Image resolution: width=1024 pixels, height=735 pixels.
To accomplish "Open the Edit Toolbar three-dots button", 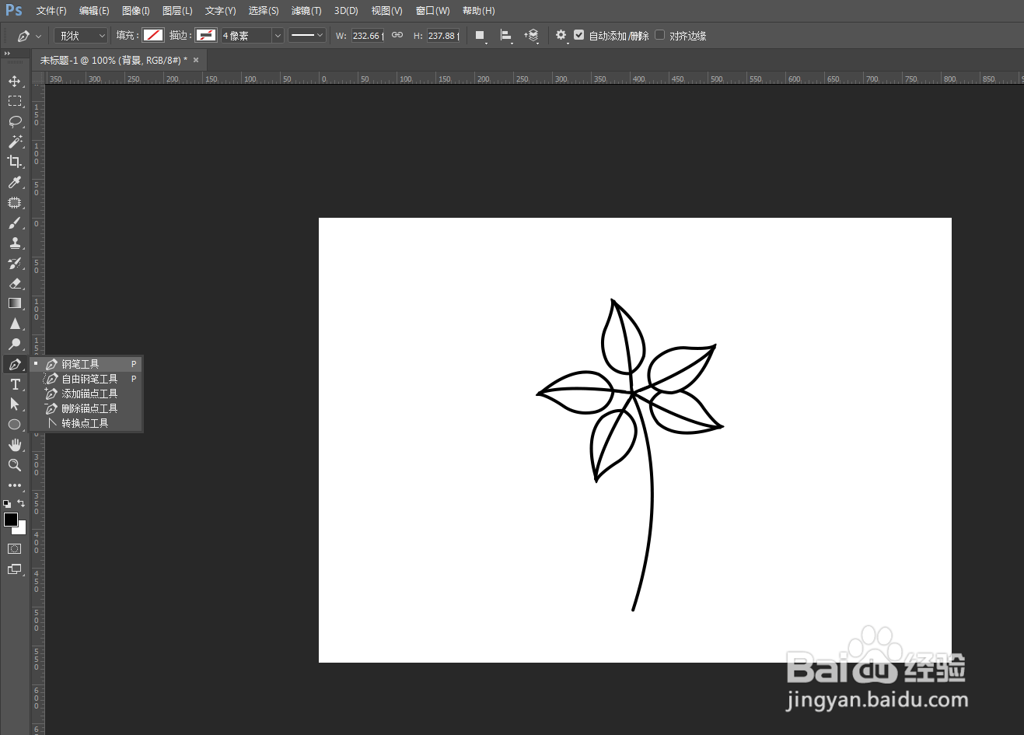I will (x=15, y=485).
